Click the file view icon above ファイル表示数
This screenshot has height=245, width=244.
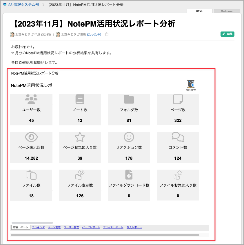80,175
